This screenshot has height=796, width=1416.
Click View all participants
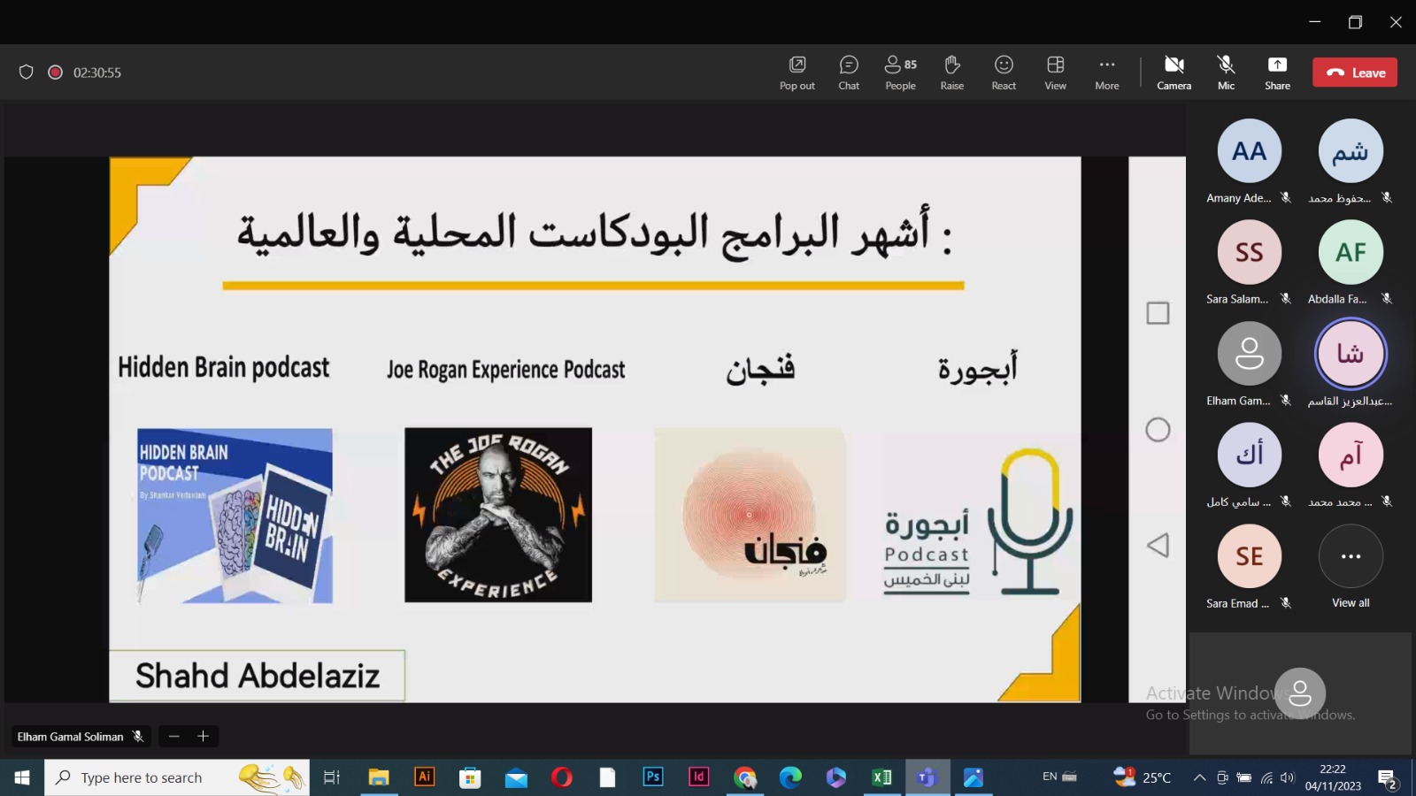pos(1351,566)
